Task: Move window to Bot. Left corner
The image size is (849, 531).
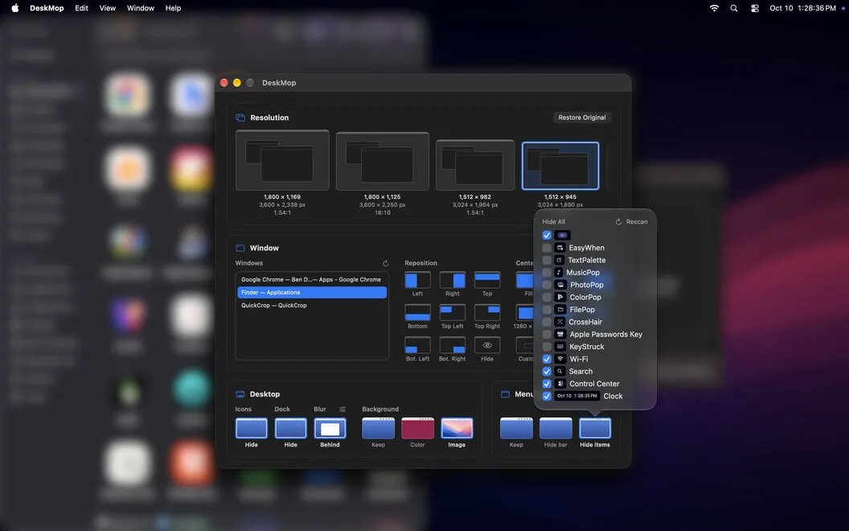Action: click(417, 345)
